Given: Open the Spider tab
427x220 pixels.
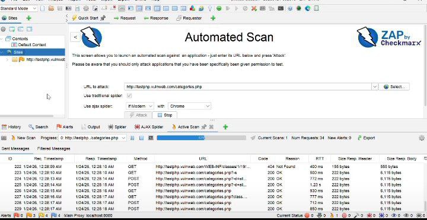Looking at the screenshot, I should pyautogui.click(x=117, y=127).
